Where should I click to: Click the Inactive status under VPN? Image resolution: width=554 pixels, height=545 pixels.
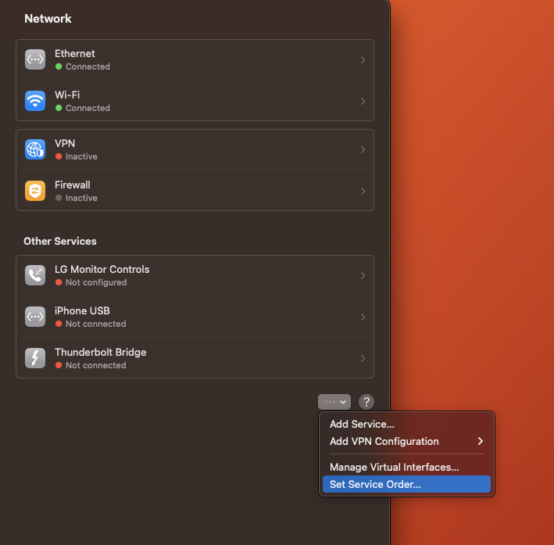point(81,156)
